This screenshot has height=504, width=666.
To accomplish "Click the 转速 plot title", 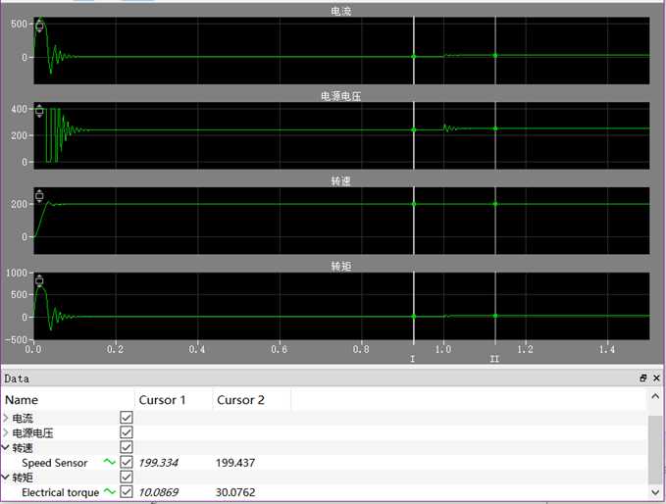I will [x=341, y=180].
